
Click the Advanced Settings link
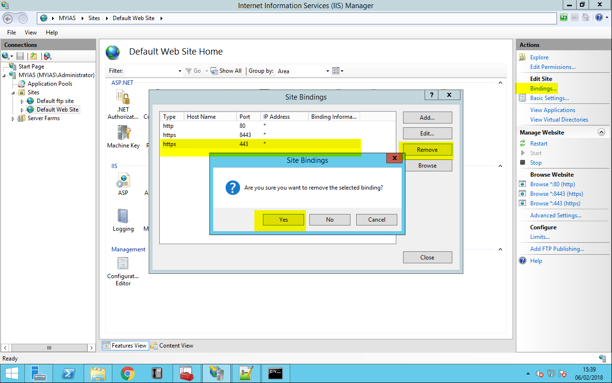[x=556, y=215]
